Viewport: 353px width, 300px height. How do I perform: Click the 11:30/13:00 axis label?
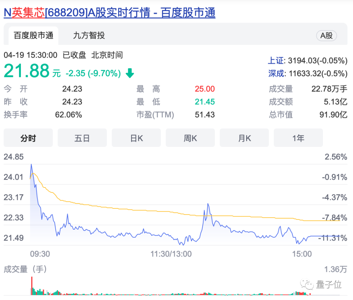171,254
